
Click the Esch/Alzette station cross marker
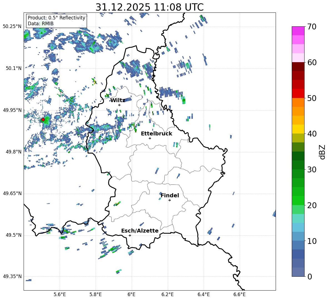click(130, 235)
